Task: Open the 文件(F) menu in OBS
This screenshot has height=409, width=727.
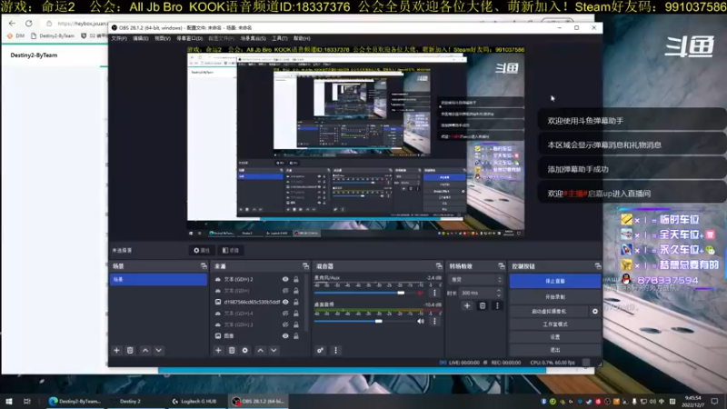Action: (119, 38)
